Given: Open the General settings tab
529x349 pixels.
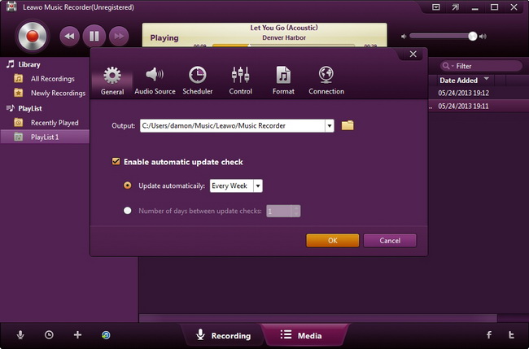Looking at the screenshot, I should click(112, 81).
